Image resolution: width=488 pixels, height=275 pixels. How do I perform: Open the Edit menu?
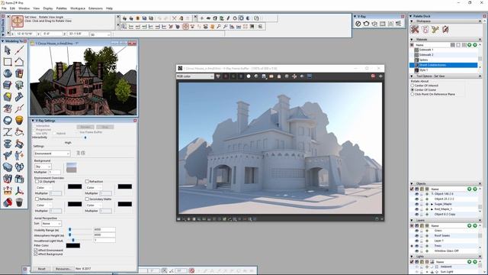pos(12,8)
